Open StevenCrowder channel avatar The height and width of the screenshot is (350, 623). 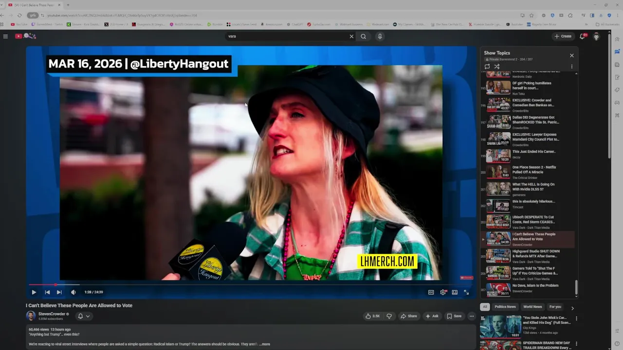[31, 316]
